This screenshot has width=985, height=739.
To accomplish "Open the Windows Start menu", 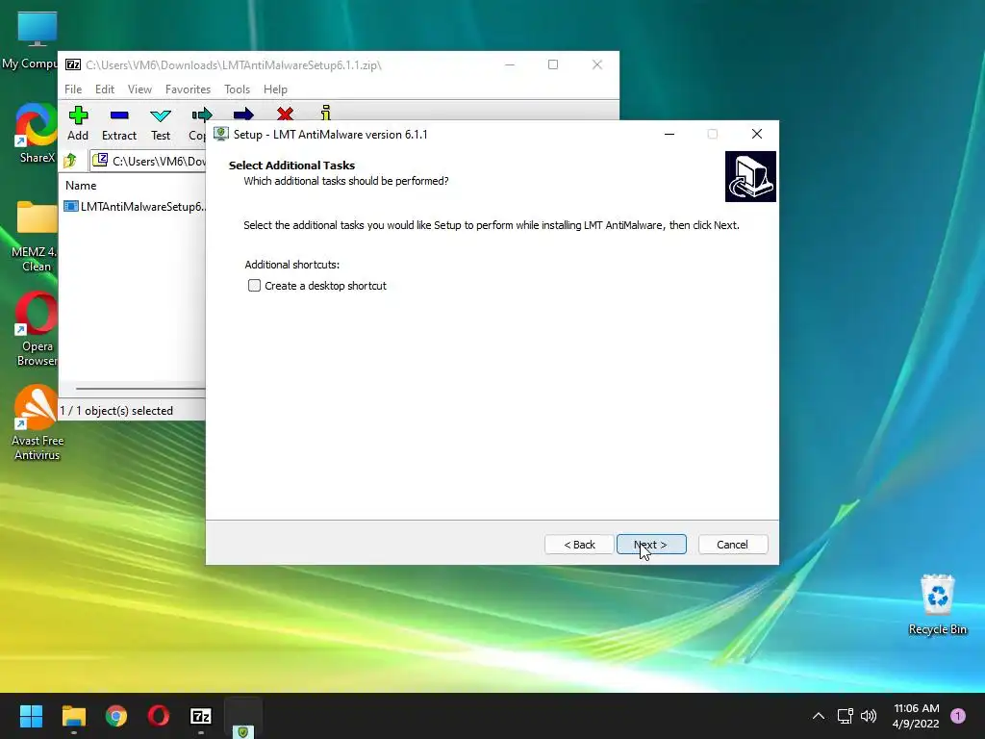I will point(31,716).
